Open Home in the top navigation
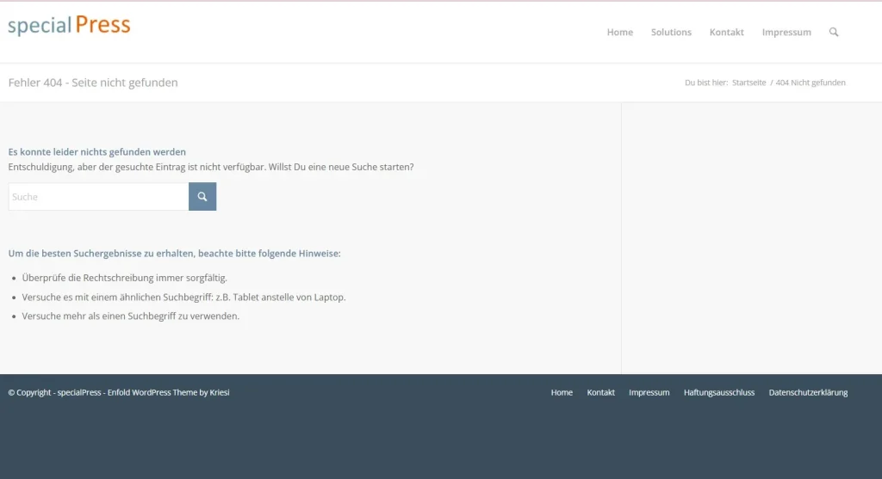The height and width of the screenshot is (479, 882). [x=619, y=33]
